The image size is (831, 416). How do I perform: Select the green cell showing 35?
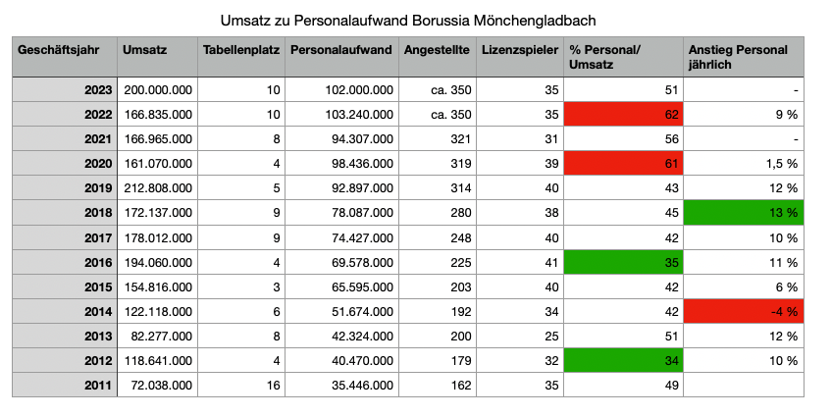[622, 263]
